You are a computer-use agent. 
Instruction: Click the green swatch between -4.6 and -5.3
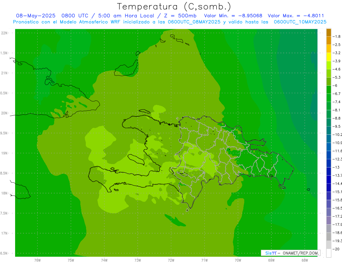pyautogui.click(x=329, y=73)
